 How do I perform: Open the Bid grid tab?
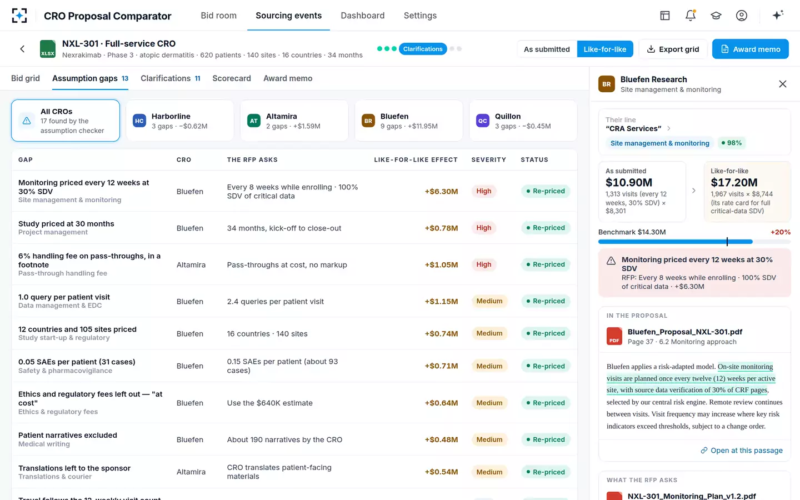tap(26, 78)
